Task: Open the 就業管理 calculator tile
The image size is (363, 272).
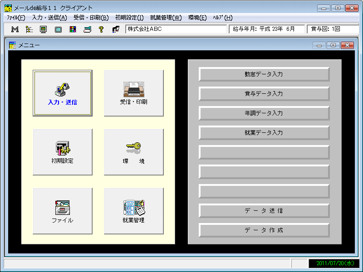Action: pos(134,211)
